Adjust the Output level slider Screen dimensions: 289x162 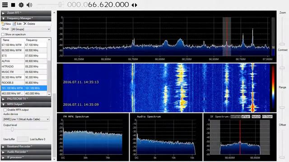click(x=12, y=130)
